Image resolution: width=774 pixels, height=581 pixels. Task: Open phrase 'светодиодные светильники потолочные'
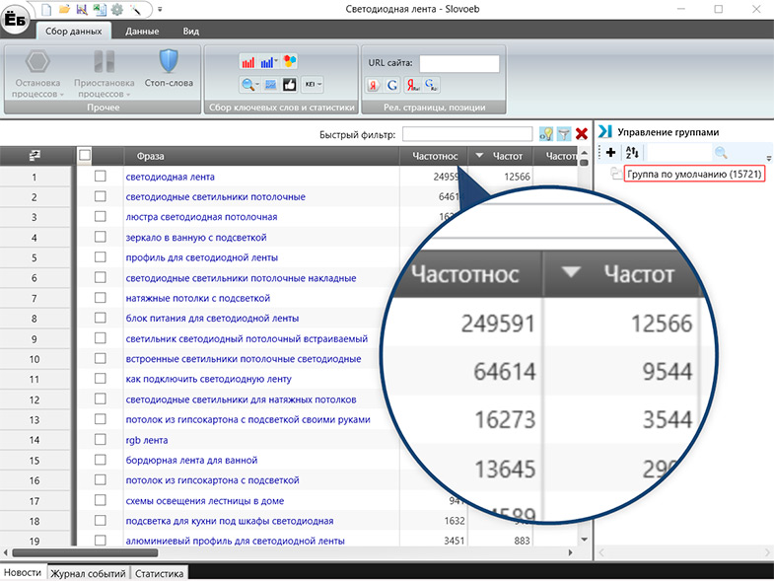215,196
